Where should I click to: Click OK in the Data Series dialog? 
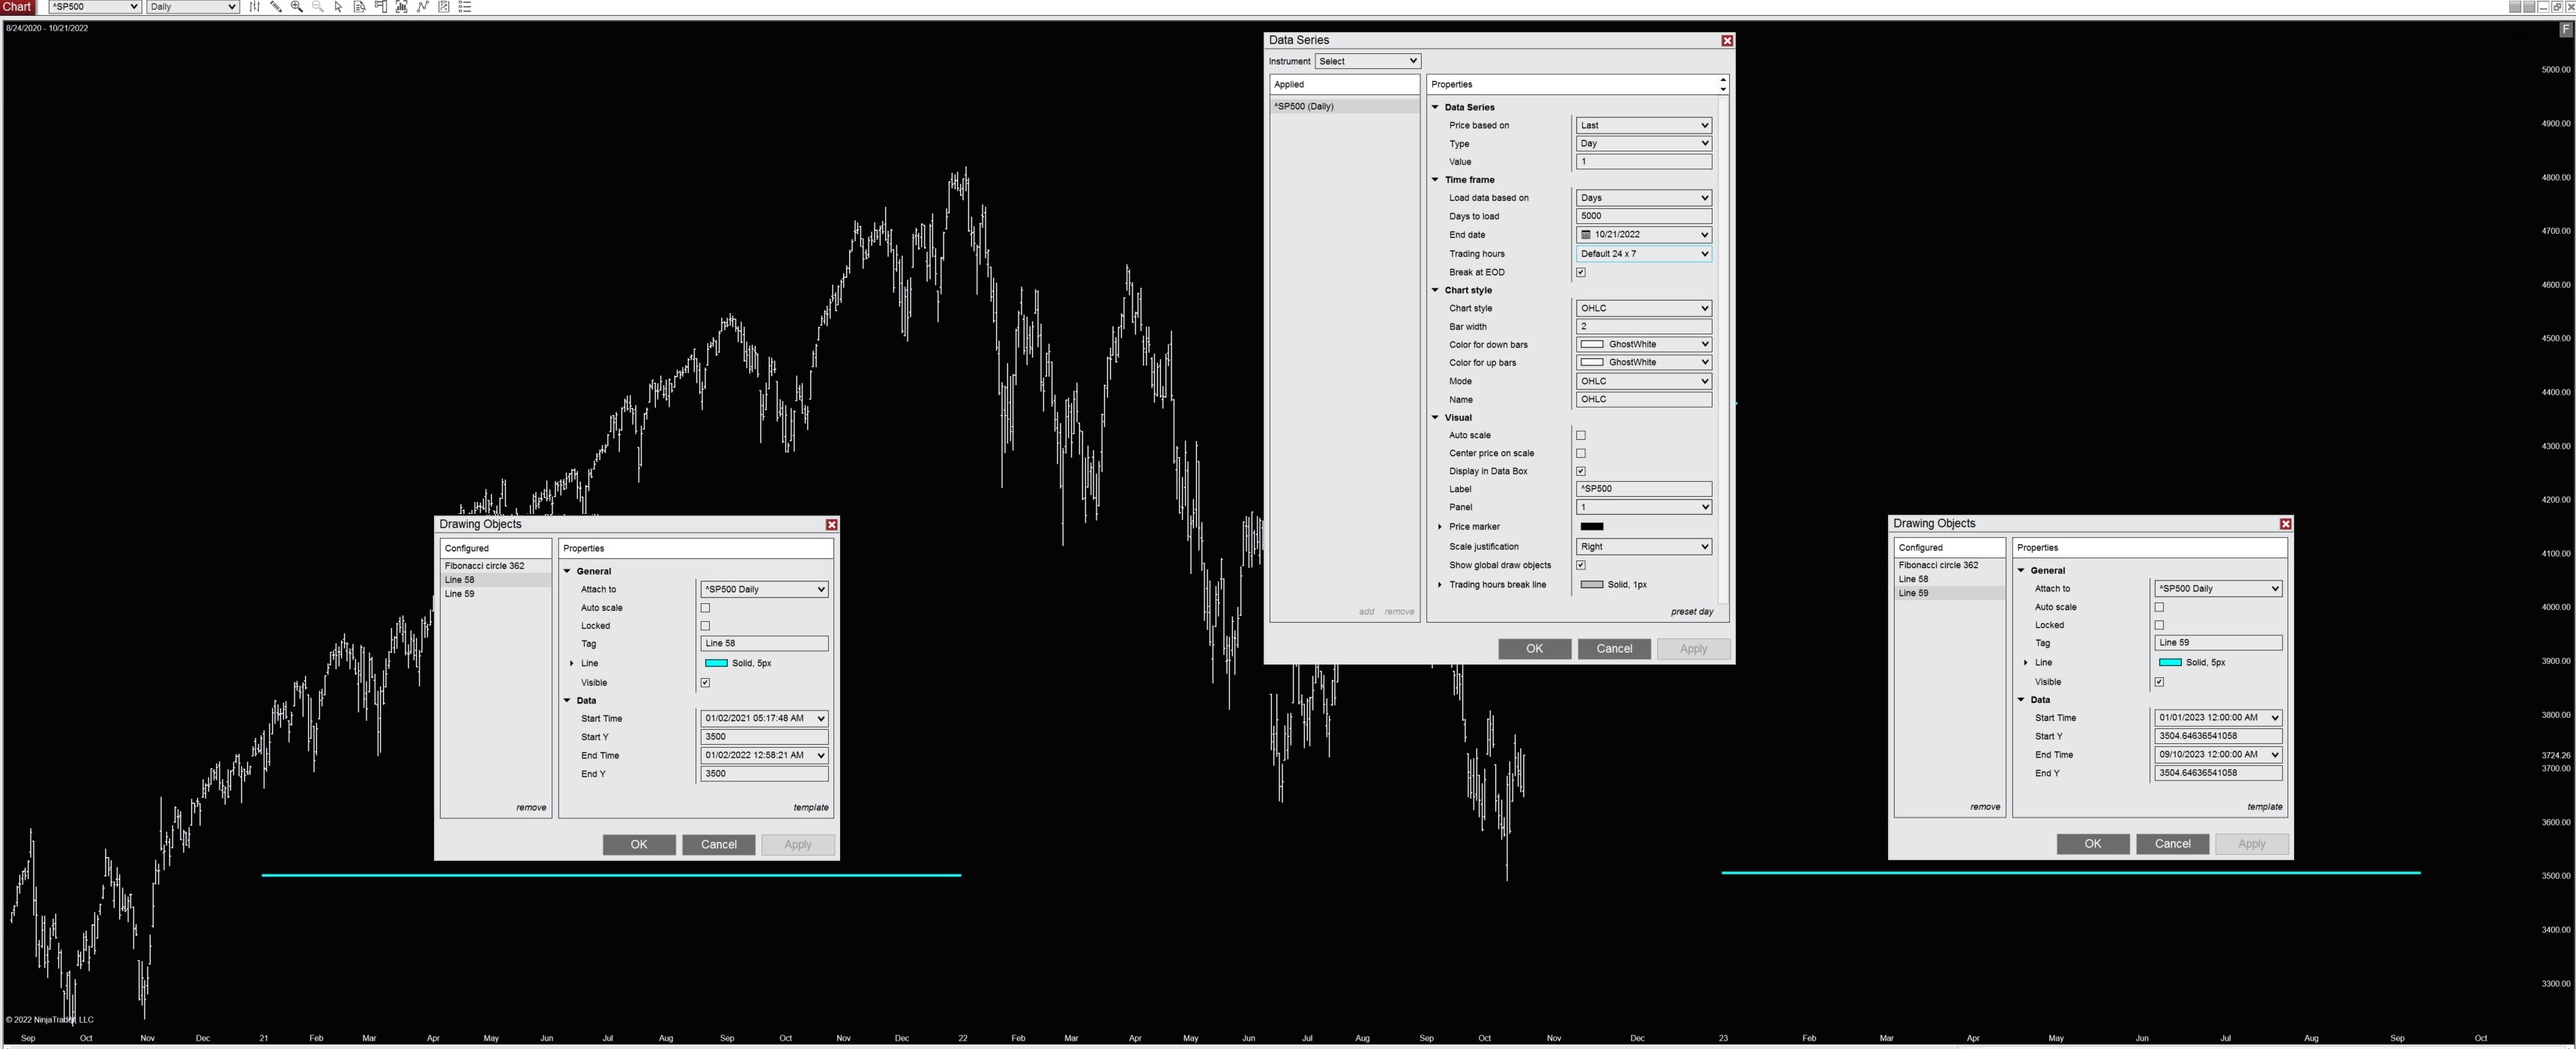(x=1534, y=649)
